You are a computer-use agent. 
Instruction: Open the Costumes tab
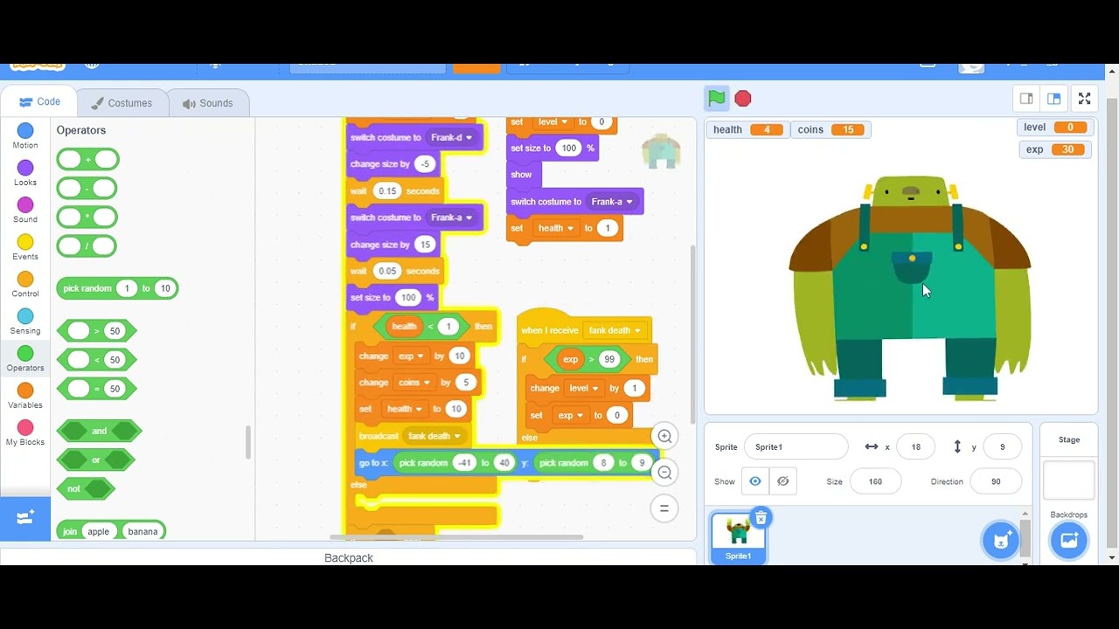(x=122, y=103)
